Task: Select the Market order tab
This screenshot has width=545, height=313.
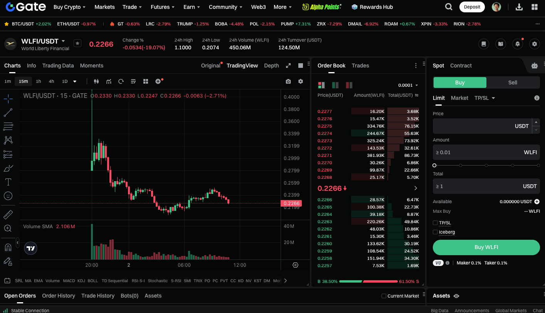Action: 459,98
